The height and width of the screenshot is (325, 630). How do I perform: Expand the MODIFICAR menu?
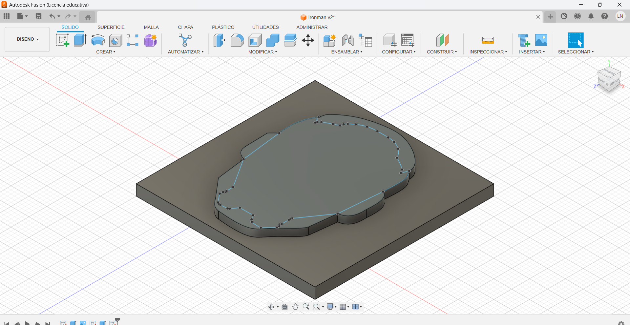pos(262,52)
